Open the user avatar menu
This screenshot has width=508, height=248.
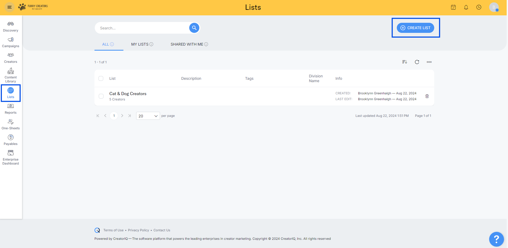[494, 7]
